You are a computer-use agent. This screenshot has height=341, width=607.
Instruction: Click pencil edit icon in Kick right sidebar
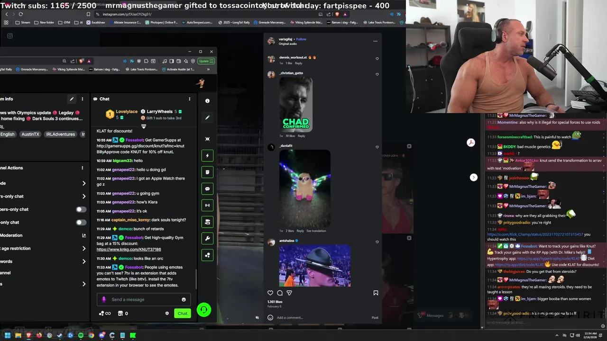click(x=207, y=117)
